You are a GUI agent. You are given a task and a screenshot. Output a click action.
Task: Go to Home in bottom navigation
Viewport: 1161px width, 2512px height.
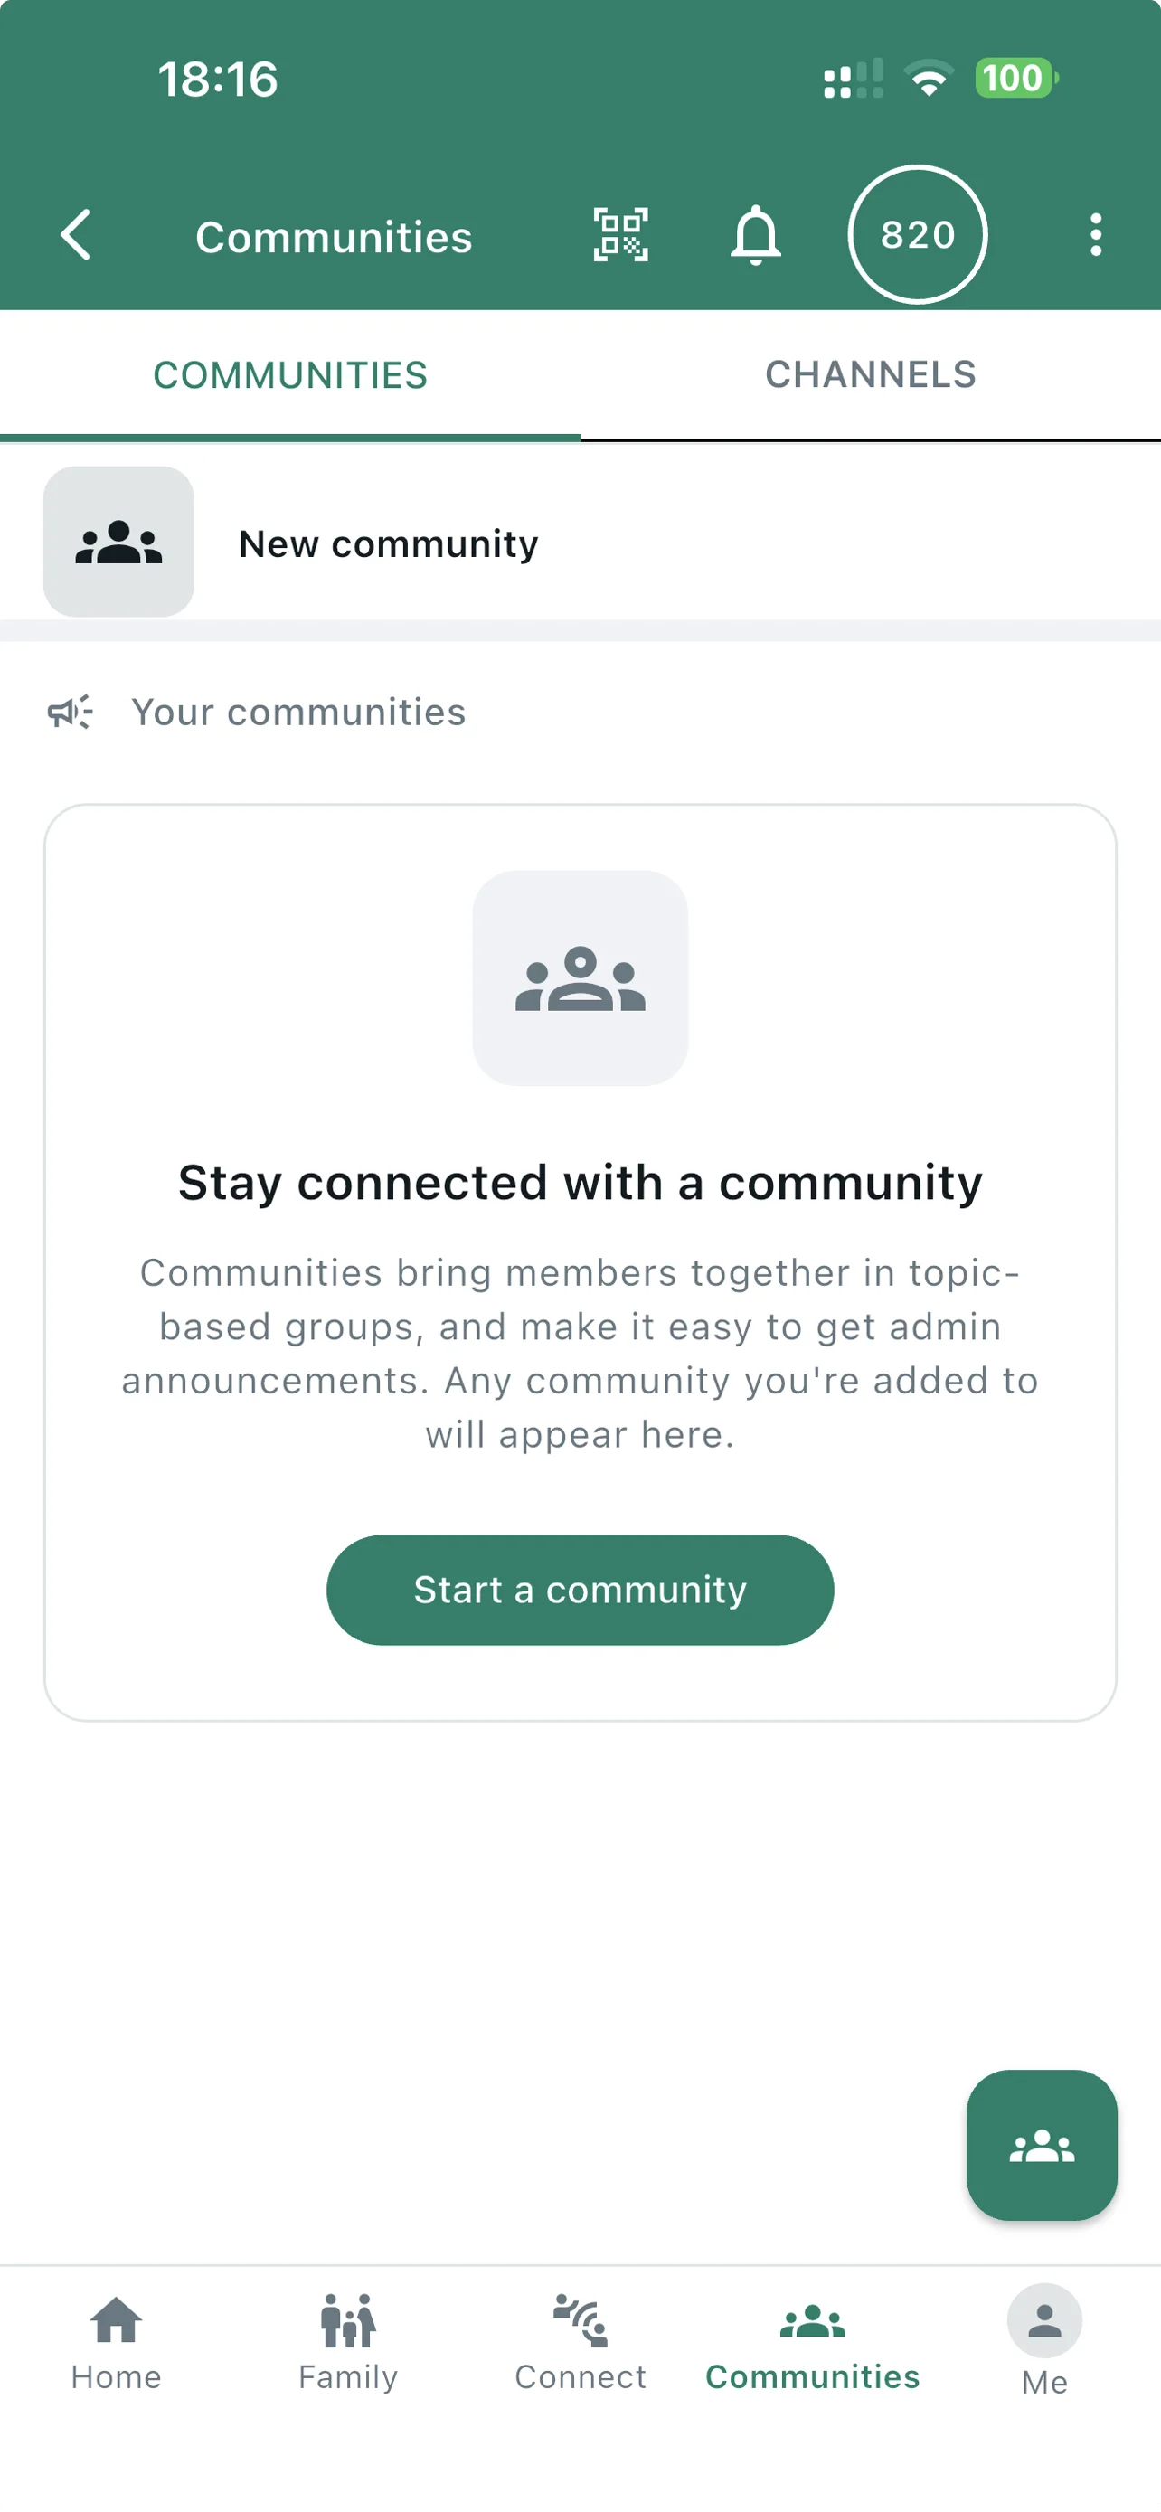tap(116, 2343)
